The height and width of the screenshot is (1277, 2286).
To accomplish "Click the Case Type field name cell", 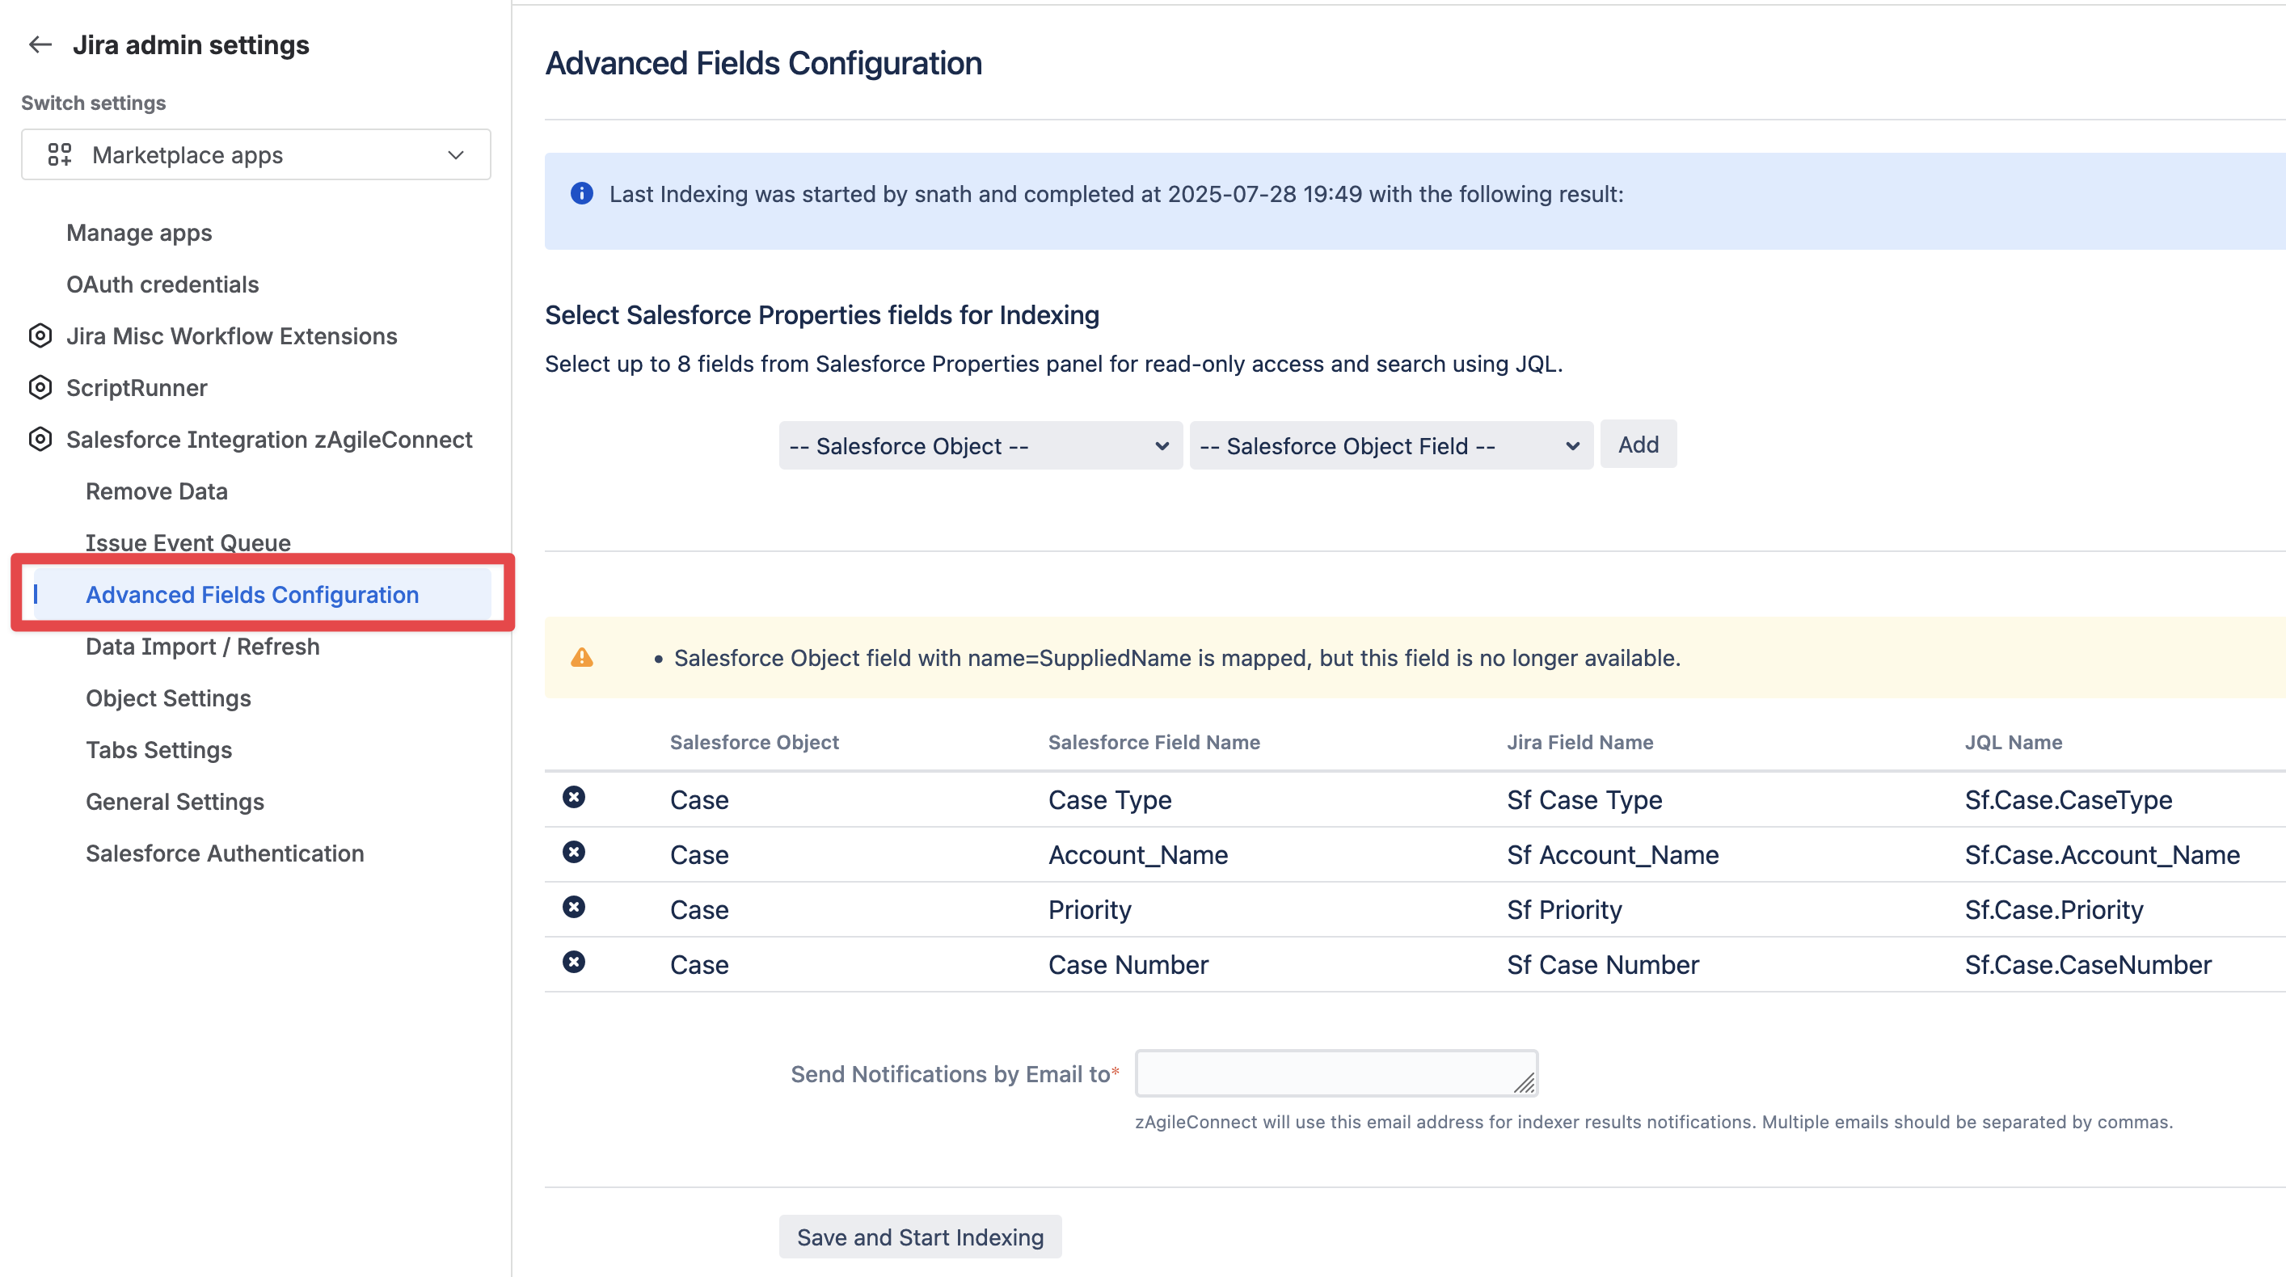I will [x=1109, y=799].
